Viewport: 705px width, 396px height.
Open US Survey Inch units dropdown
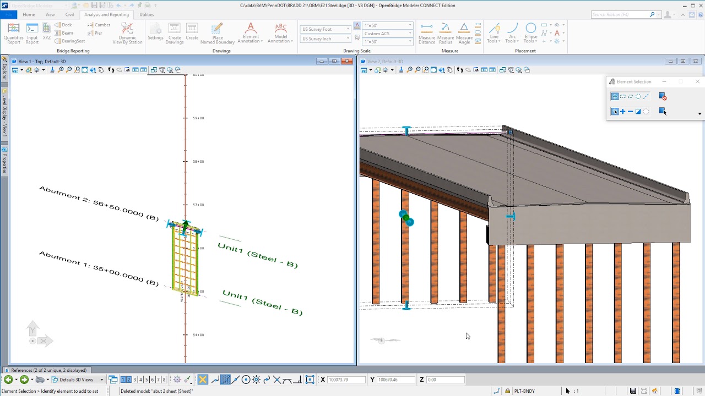click(326, 39)
